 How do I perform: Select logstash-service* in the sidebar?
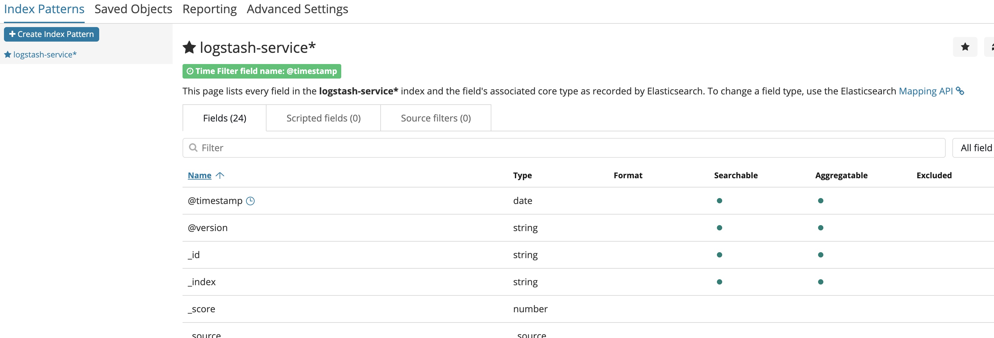click(x=45, y=55)
